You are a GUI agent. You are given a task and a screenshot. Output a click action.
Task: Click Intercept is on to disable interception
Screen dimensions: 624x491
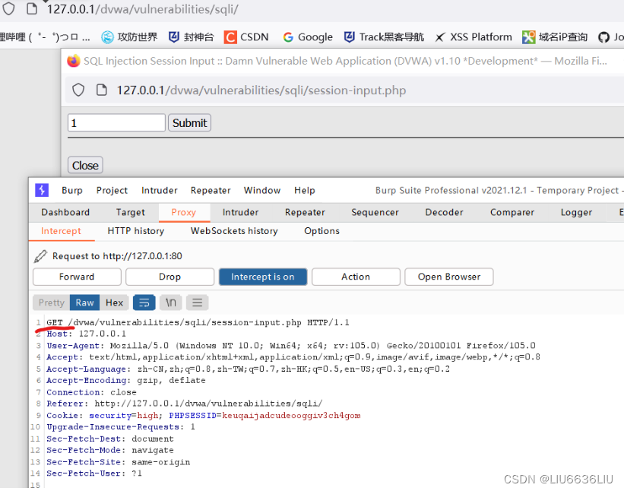263,277
